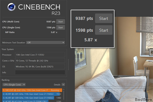Start the CPU Multi Core test

pyautogui.click(x=60, y=22)
